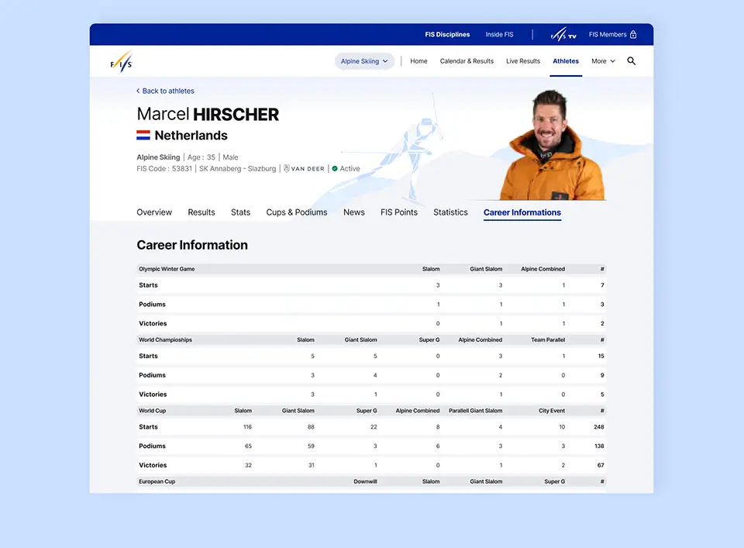Select the Statistics tab

[450, 212]
